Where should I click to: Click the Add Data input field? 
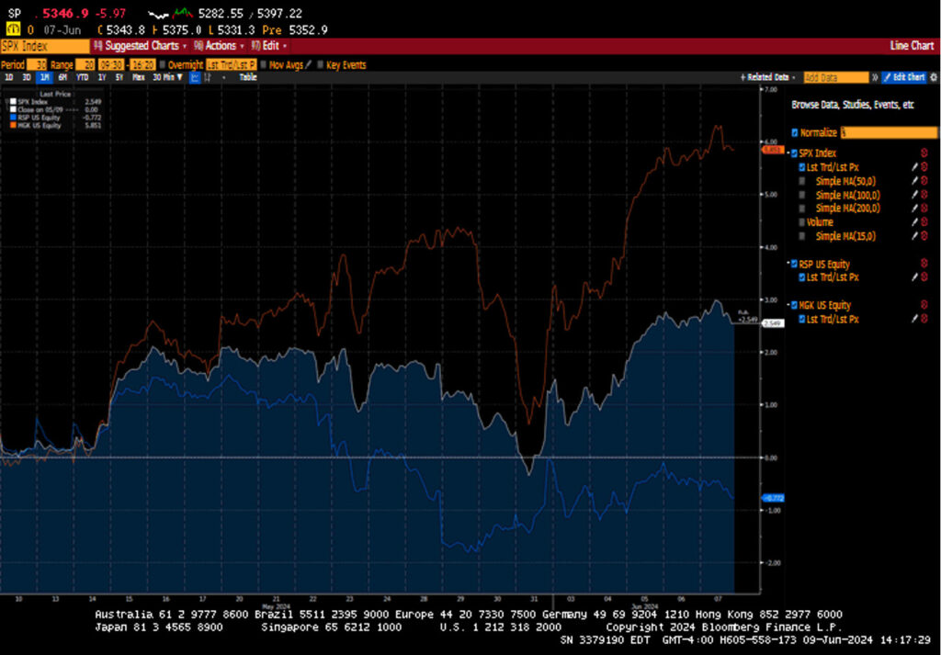tap(835, 78)
